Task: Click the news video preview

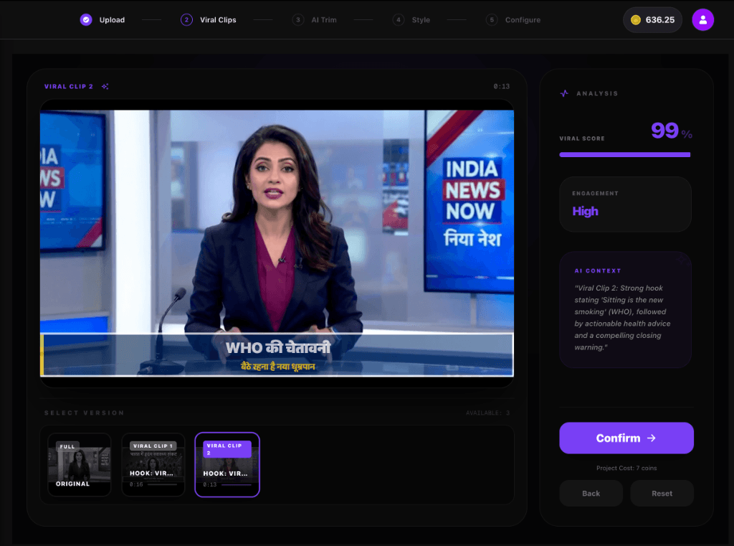Action: 277,243
